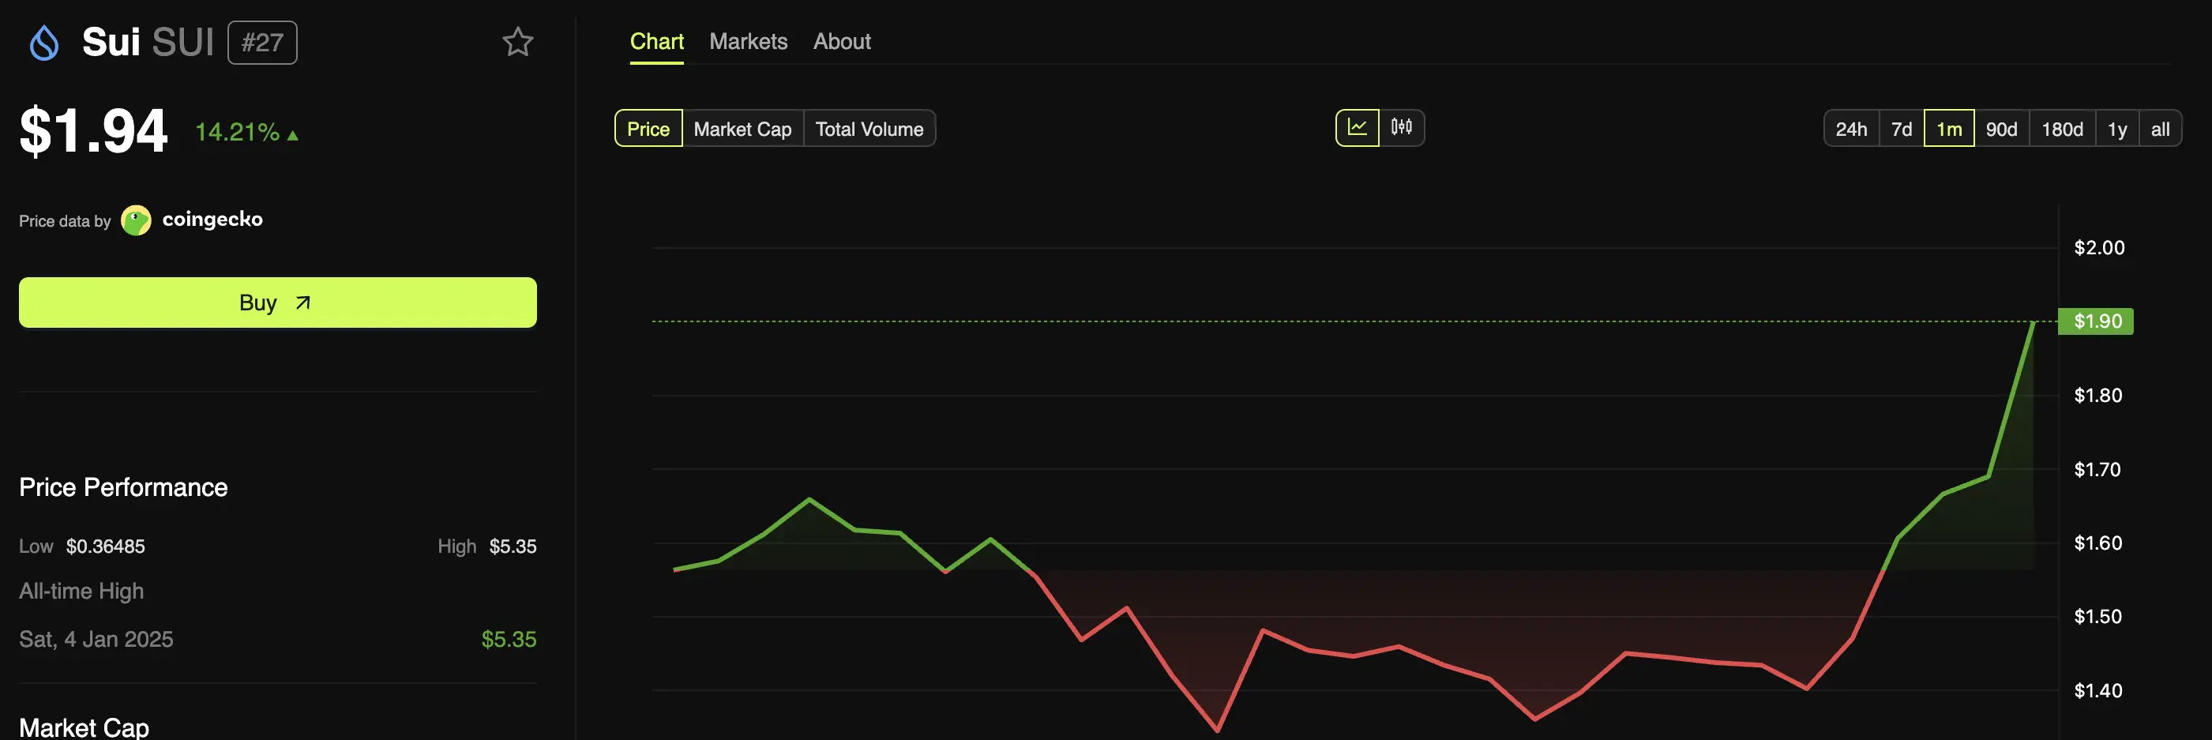Enable the Price chart view
The width and height of the screenshot is (2212, 740).
(648, 129)
